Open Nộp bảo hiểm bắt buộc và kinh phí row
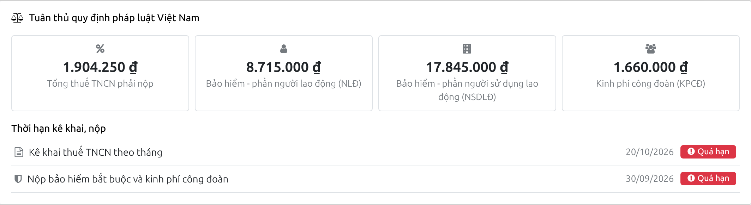Viewport: 751px width, 205px height. [375, 179]
